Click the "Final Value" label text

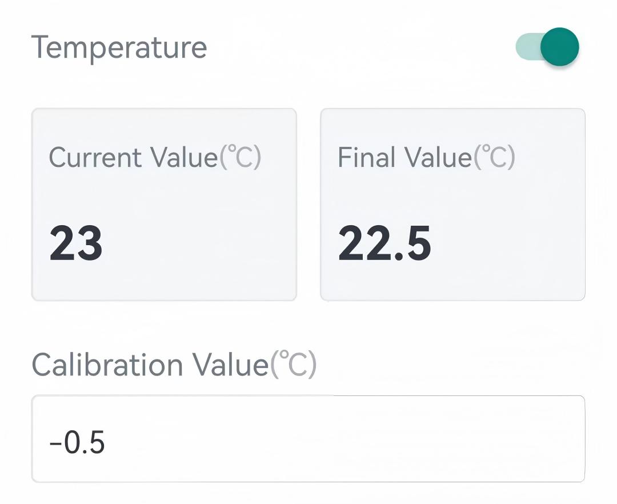coord(404,157)
